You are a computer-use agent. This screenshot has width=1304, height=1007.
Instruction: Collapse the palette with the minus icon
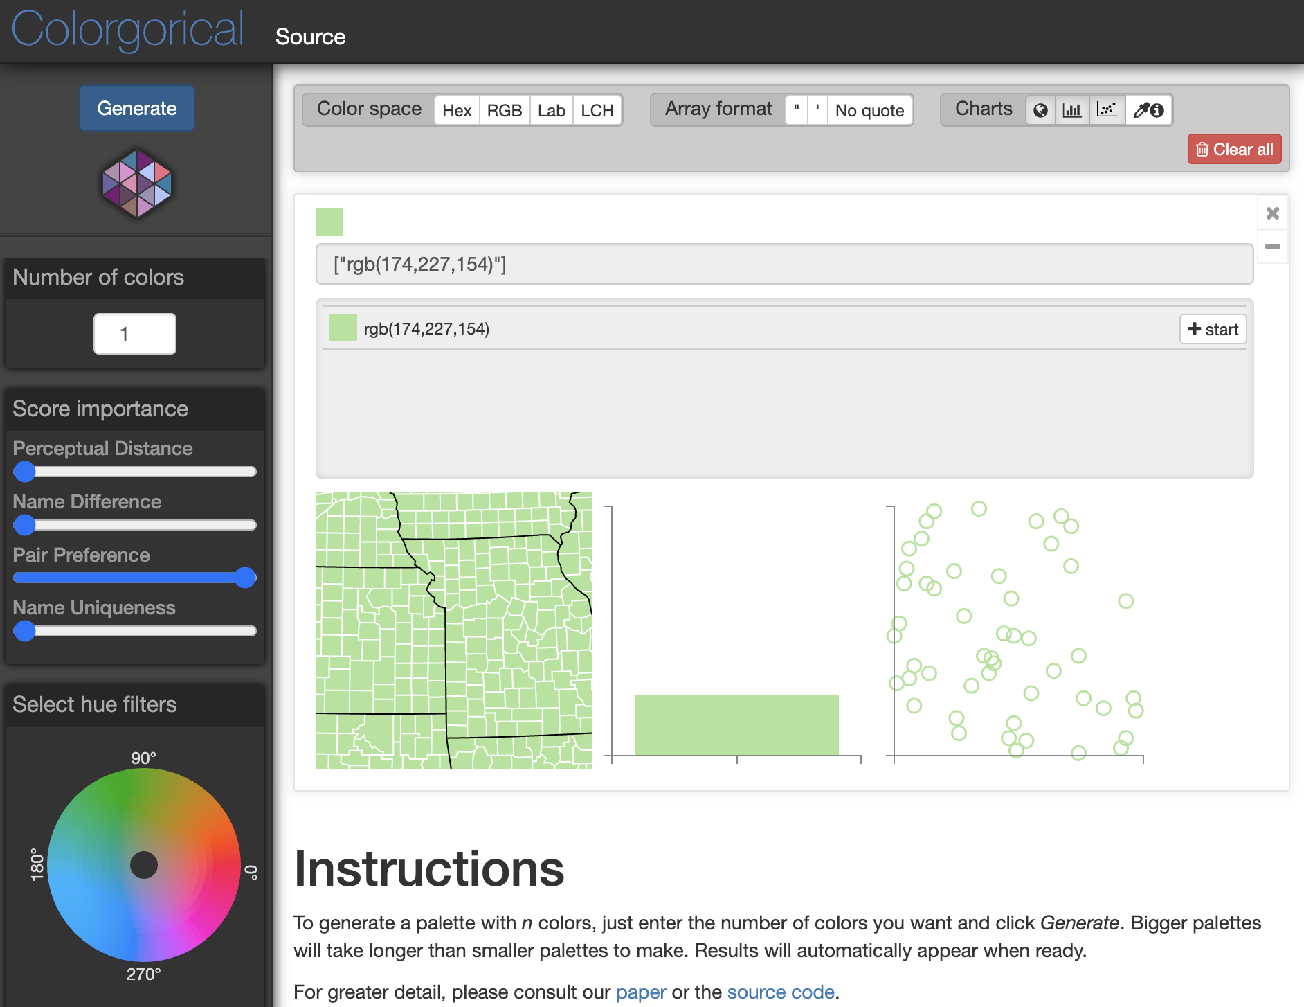coord(1272,247)
